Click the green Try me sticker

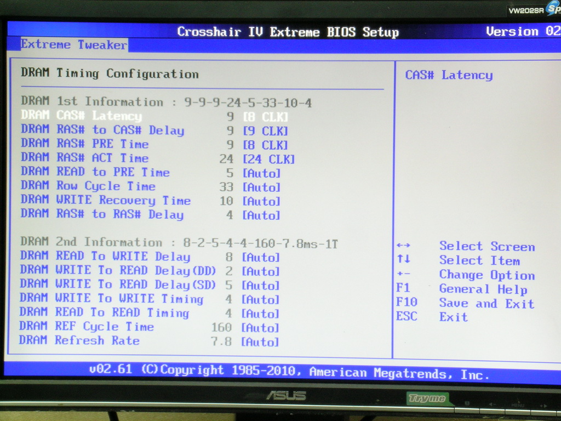pyautogui.click(x=427, y=399)
